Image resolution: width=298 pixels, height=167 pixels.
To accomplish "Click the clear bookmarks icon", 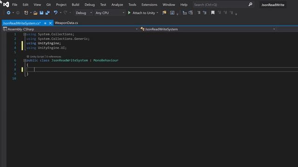I will [231, 13].
